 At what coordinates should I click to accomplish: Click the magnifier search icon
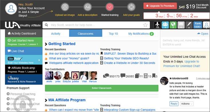(x=46, y=25)
